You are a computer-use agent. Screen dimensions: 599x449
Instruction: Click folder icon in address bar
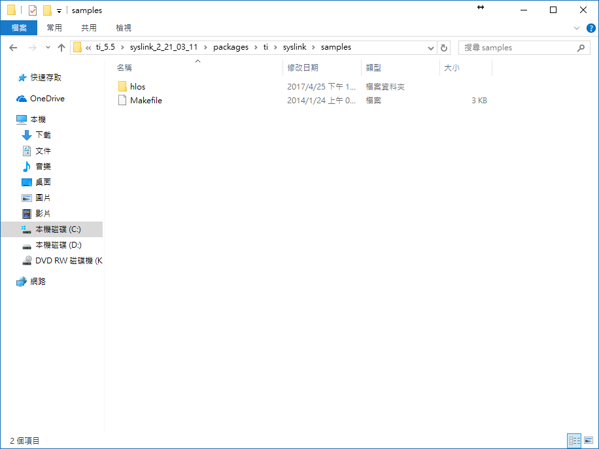point(77,47)
